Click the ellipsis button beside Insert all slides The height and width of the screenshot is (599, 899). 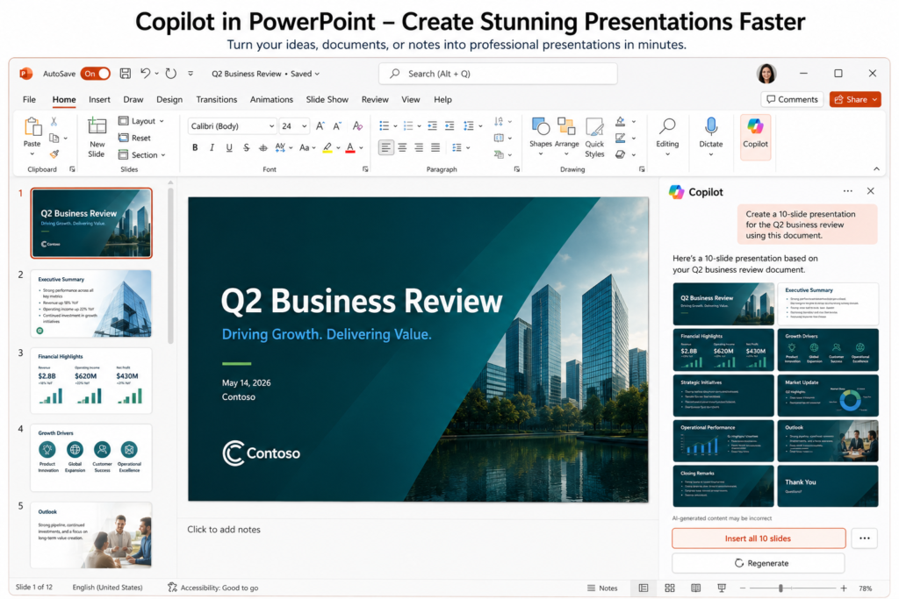click(x=865, y=538)
